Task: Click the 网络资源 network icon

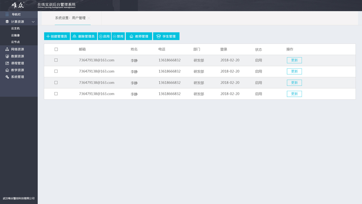Action: (x=7, y=49)
